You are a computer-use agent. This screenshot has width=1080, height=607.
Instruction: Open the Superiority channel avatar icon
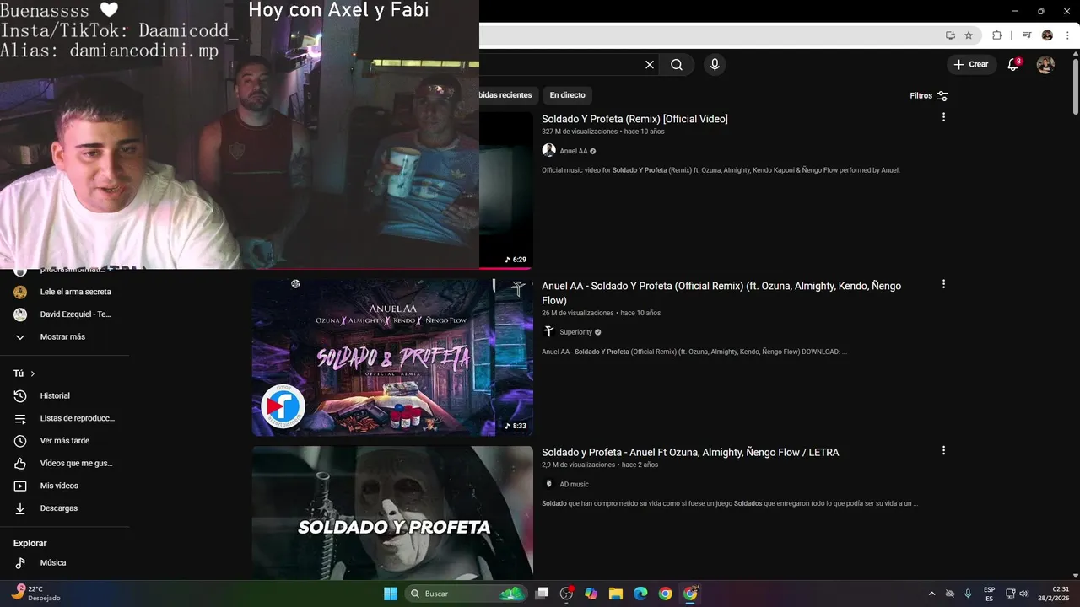[x=548, y=332]
